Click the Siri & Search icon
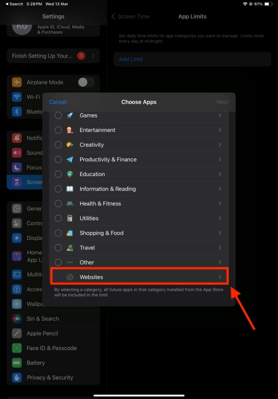This screenshot has width=278, height=399. tap(17, 319)
